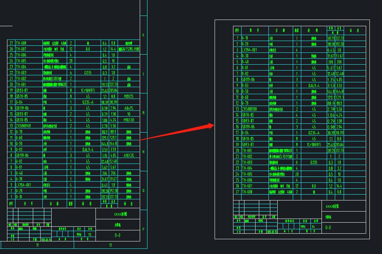This screenshot has width=382, height=254.
Task: Select ZX5080100 in the right parts table
Action: (250, 109)
